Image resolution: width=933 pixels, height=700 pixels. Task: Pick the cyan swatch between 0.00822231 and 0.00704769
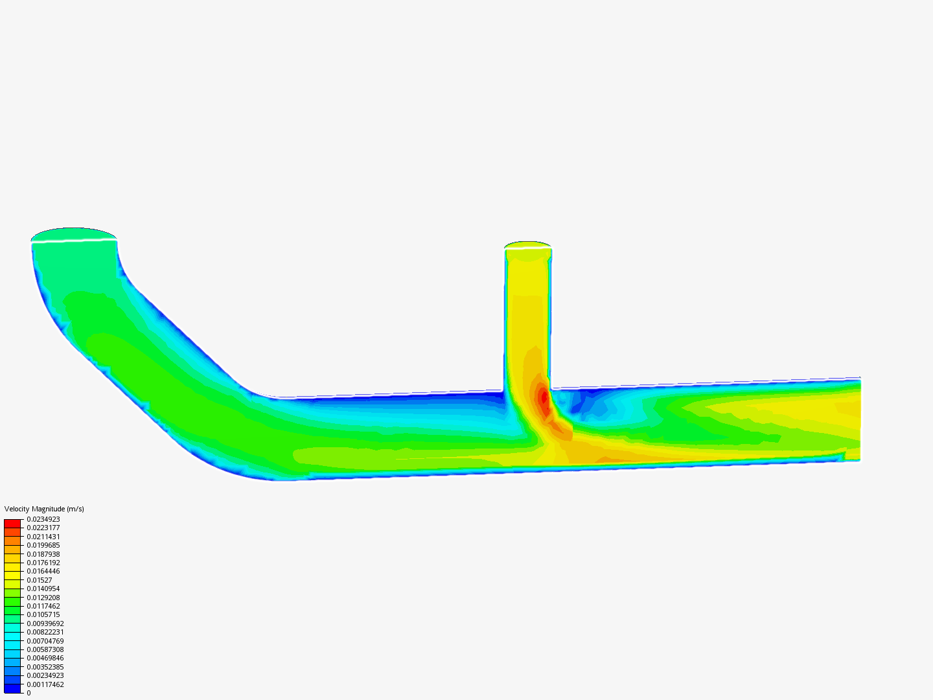pos(12,636)
